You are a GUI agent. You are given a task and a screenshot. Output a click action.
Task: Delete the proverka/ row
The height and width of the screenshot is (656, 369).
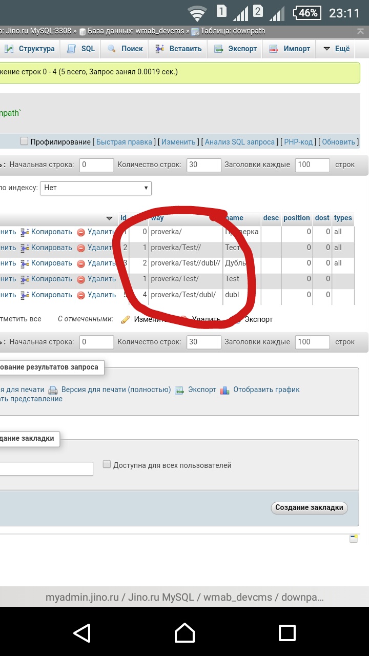pyautogui.click(x=96, y=232)
